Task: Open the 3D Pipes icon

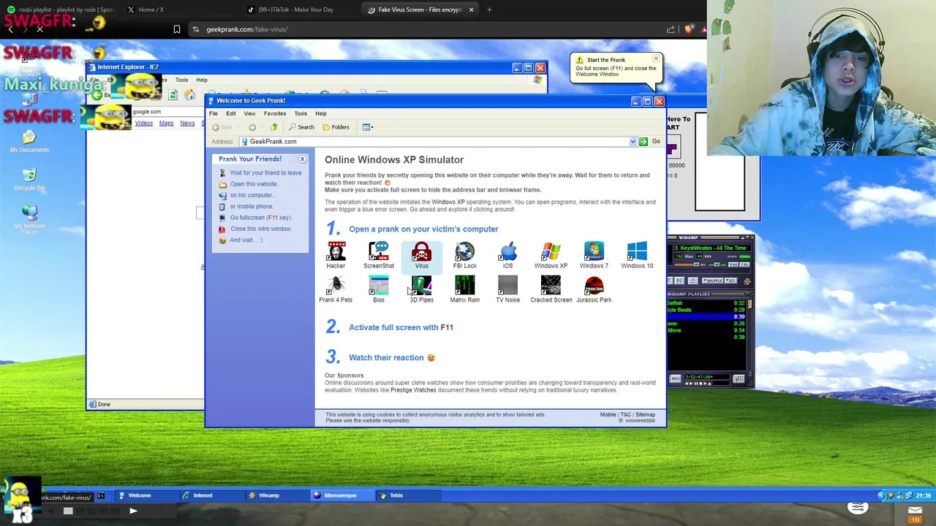Action: click(x=421, y=289)
